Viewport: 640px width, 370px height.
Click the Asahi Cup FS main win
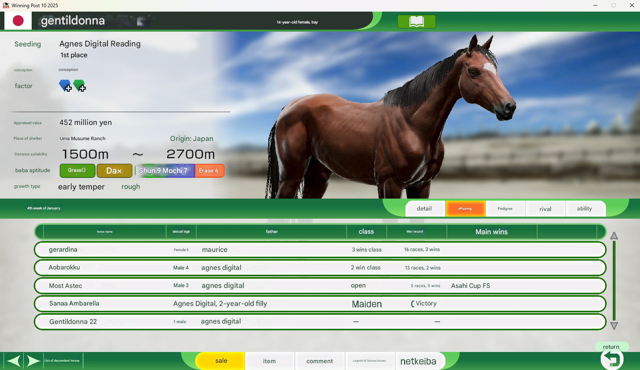[x=471, y=286]
